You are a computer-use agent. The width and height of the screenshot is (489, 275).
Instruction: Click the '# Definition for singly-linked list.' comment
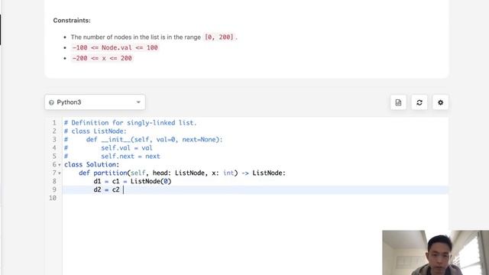(x=131, y=123)
